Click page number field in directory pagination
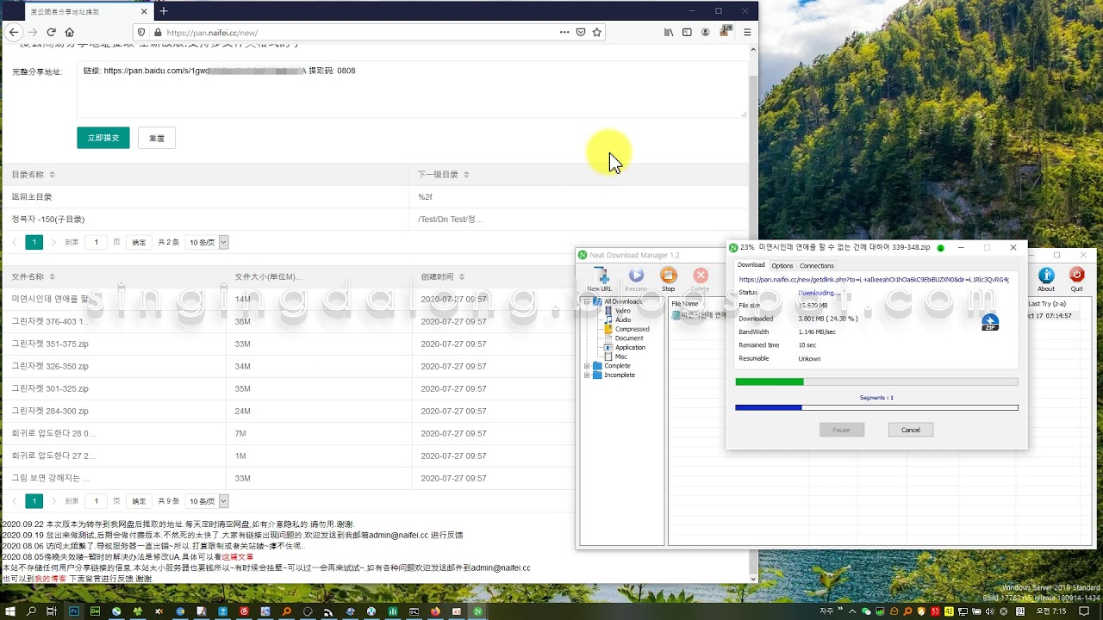 click(x=96, y=243)
